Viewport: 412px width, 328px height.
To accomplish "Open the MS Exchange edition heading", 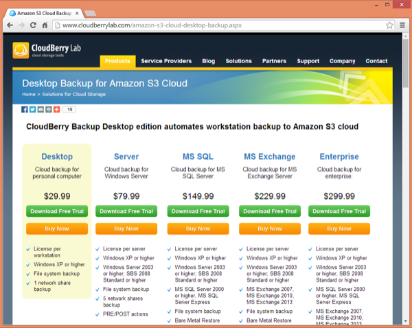I will click(x=270, y=156).
